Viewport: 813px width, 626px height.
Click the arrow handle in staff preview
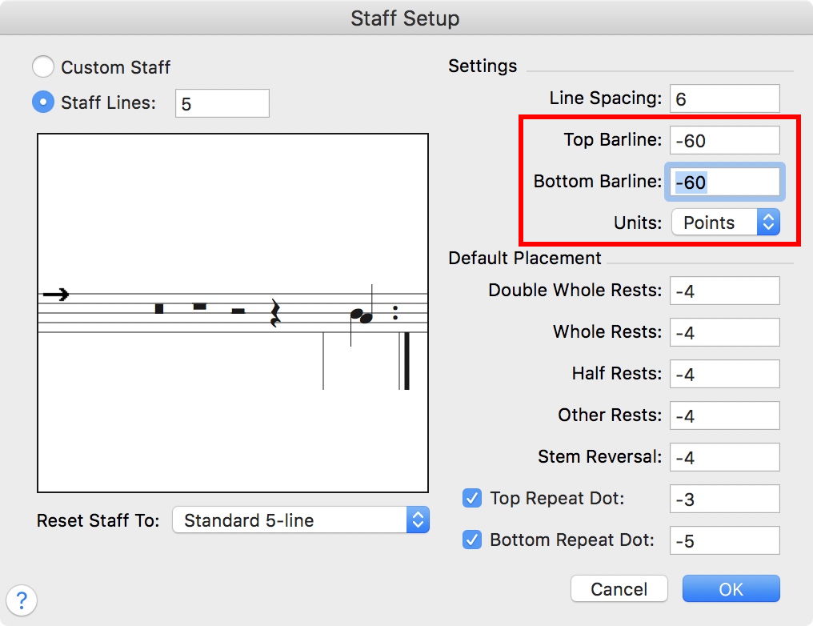coord(55,295)
